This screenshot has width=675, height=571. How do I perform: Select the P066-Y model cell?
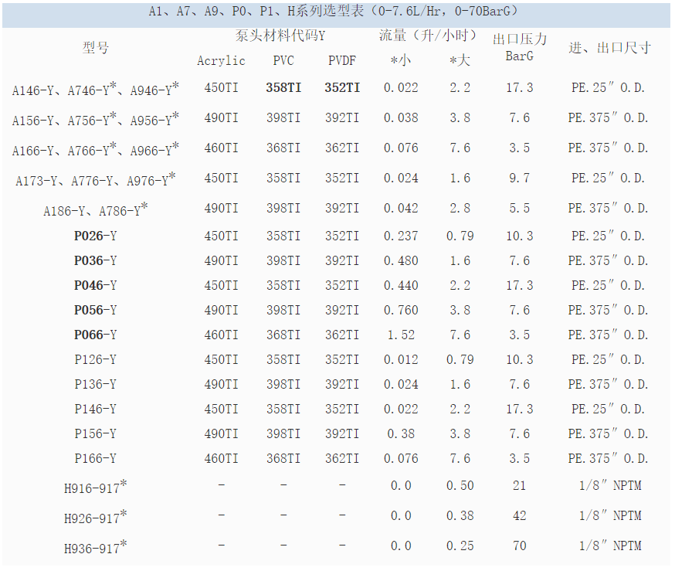pos(96,335)
